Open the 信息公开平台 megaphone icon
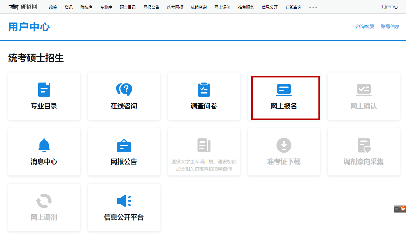Viewport: 406px width, 240px height. (124, 201)
